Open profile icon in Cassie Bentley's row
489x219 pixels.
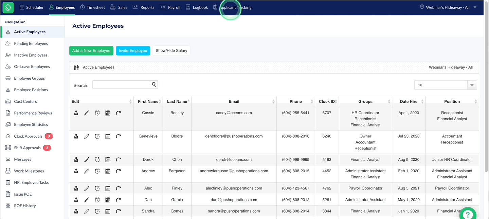[x=76, y=113]
